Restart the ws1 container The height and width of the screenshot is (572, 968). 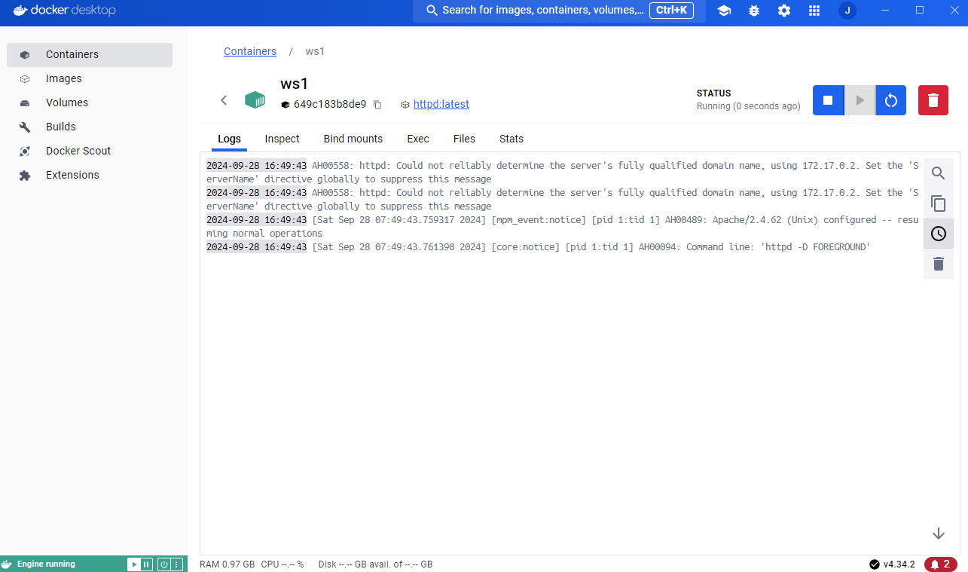(891, 100)
